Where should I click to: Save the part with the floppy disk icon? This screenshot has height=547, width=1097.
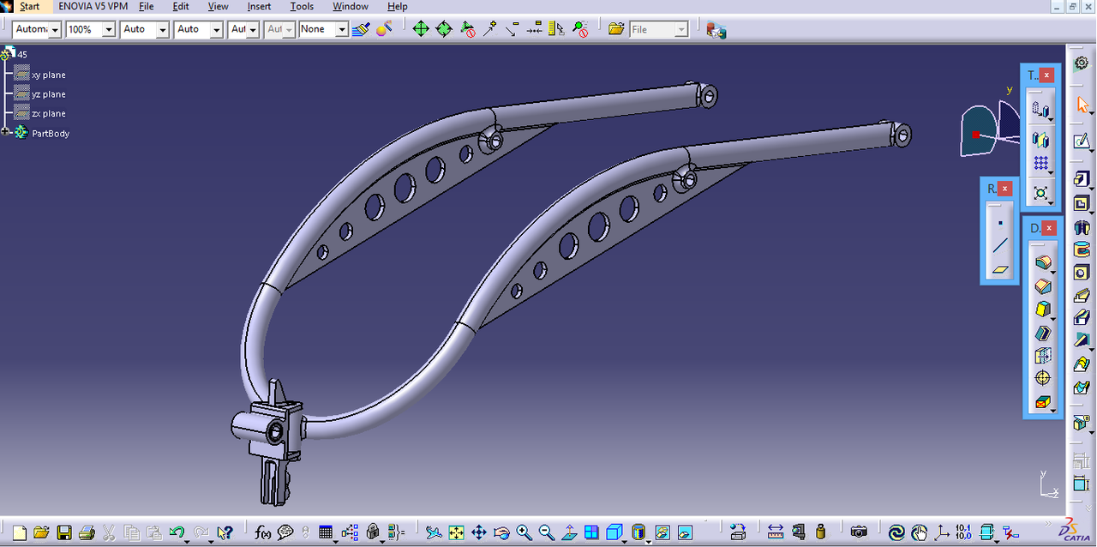(x=64, y=533)
